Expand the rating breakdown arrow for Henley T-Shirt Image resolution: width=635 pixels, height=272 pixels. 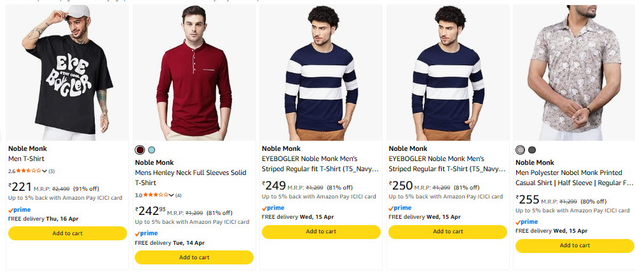click(x=171, y=195)
